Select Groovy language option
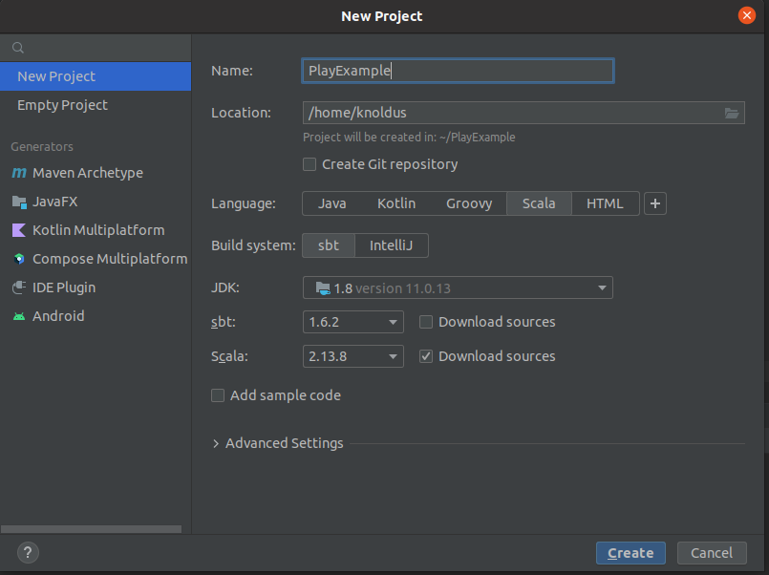Screen dimensions: 769x575 tap(469, 203)
